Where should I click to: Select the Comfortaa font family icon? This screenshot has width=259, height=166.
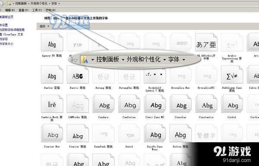pyautogui.click(x=129, y=104)
